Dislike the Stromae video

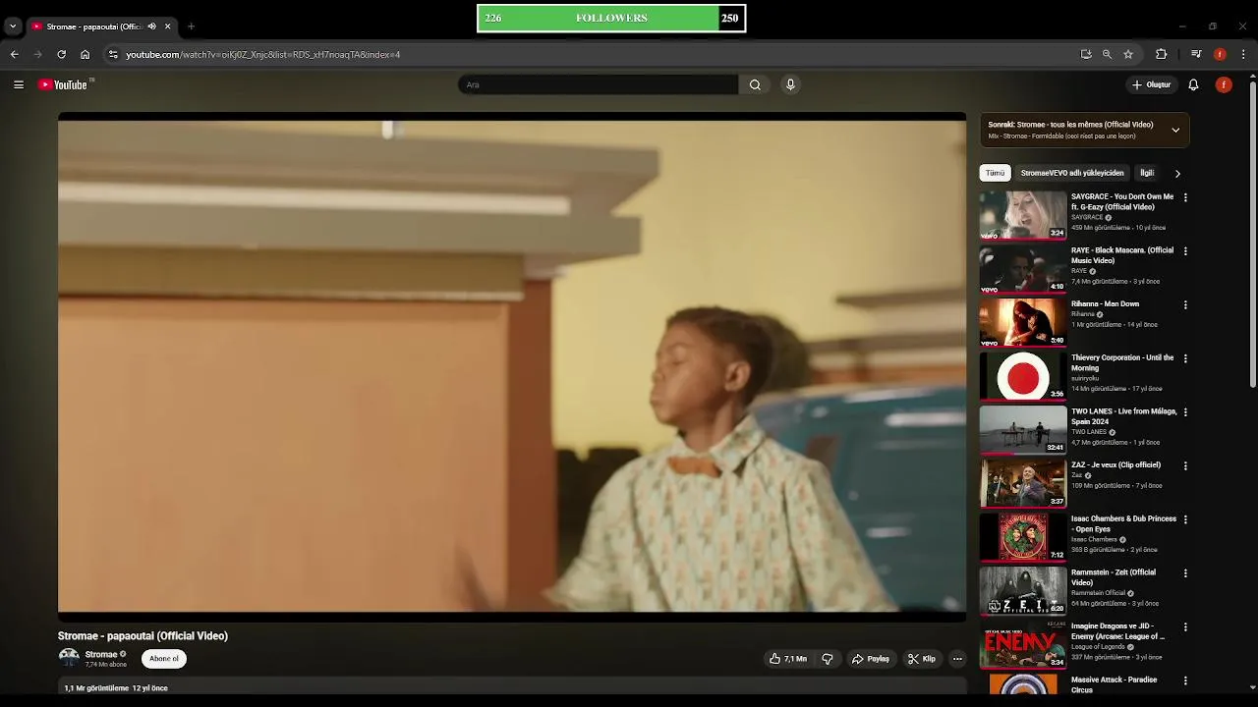click(x=828, y=659)
